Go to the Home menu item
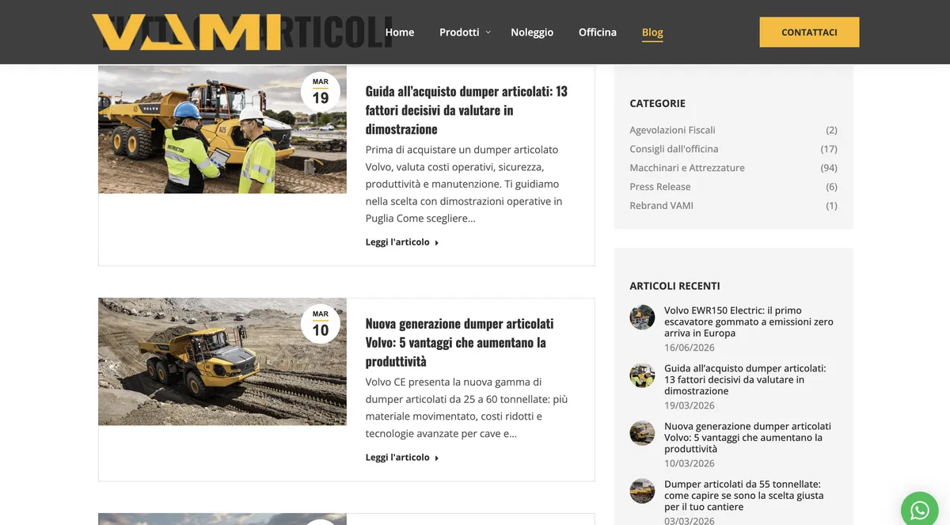 (x=400, y=32)
